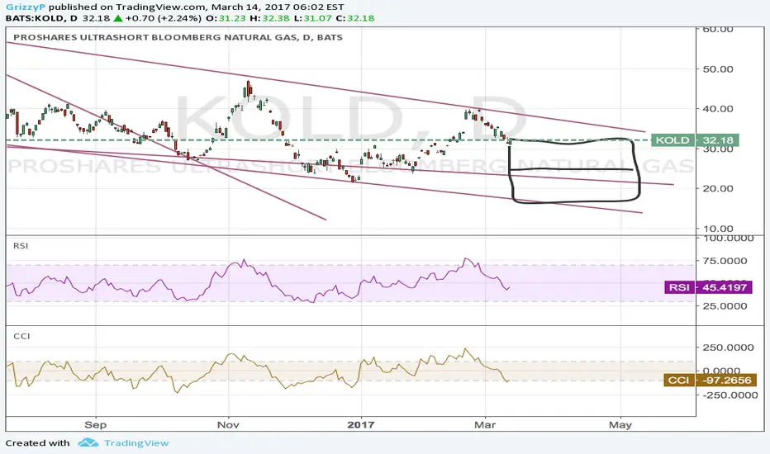
Task: Click the Mar time axis label
Action: 485,424
